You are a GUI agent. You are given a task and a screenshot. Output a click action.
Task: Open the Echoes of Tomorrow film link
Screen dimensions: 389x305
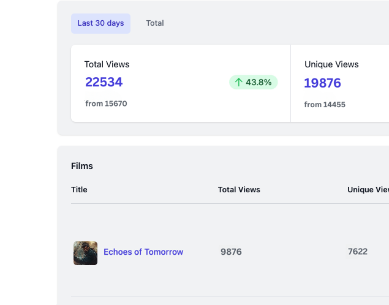click(x=143, y=252)
